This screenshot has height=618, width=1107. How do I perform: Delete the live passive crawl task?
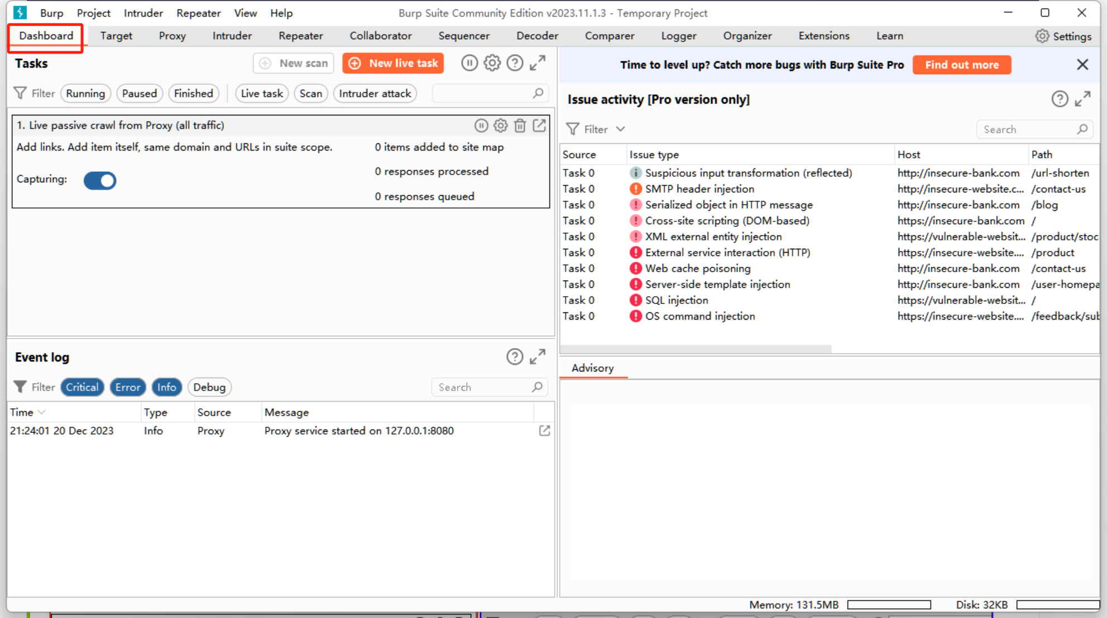(520, 125)
